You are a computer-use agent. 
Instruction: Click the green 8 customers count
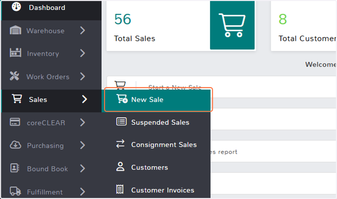click(283, 19)
